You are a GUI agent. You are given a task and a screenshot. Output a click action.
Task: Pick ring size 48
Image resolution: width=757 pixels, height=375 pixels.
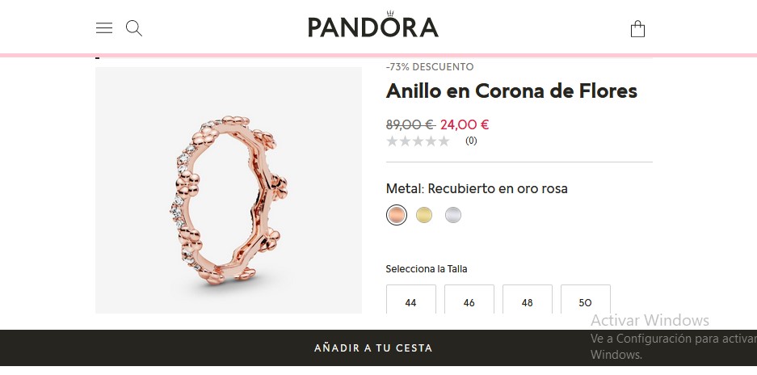tap(528, 300)
